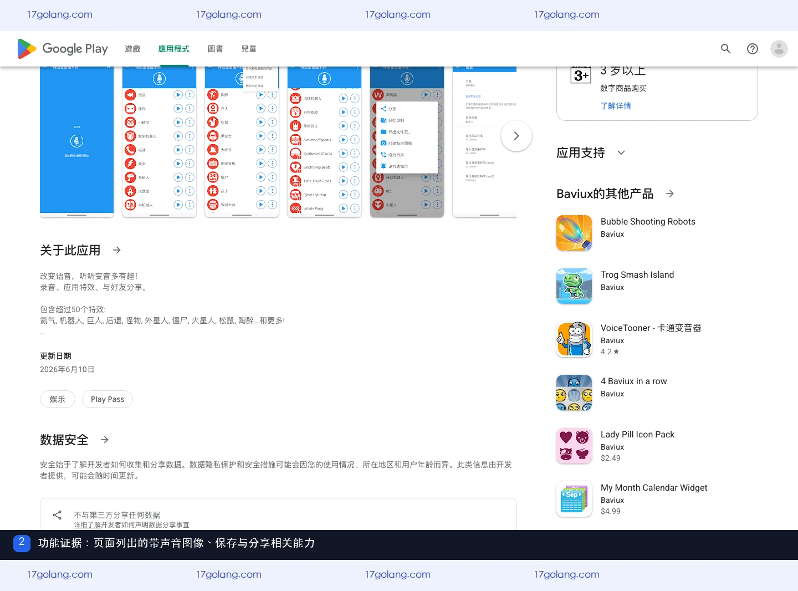
Task: Click the Bubble Shooting Robots title
Action: (648, 221)
